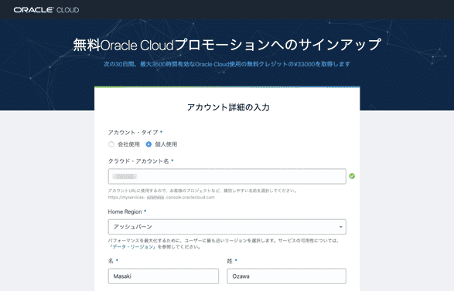
Task: Click the ¥33000 free credit subtitle text
Action: click(227, 64)
